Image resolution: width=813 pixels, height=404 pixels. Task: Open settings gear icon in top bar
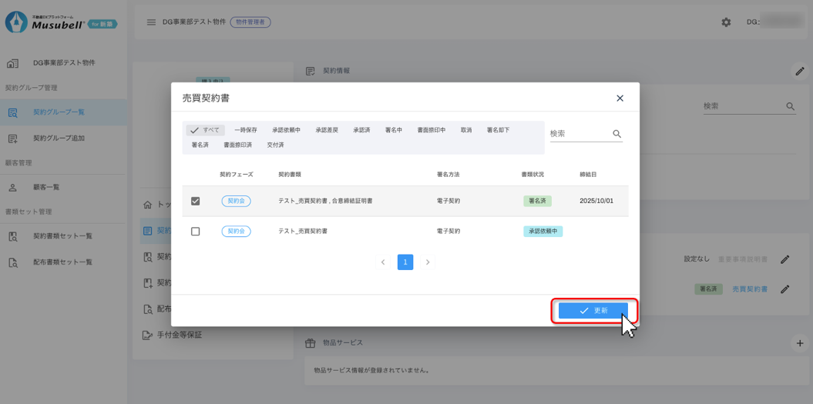pos(726,22)
